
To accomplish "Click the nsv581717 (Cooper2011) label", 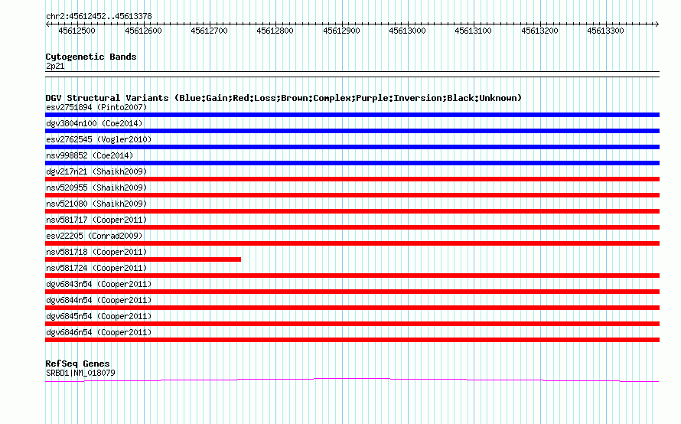I will point(96,220).
